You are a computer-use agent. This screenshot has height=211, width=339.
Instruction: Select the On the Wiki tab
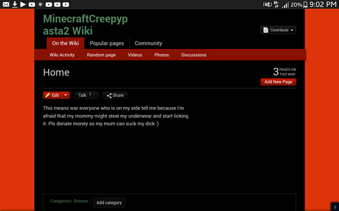[x=65, y=43]
